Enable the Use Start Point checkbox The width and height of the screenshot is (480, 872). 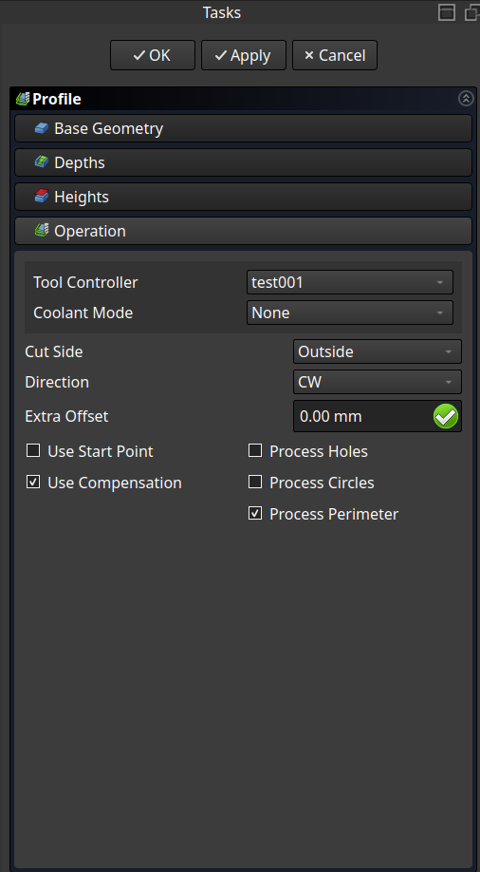point(33,450)
